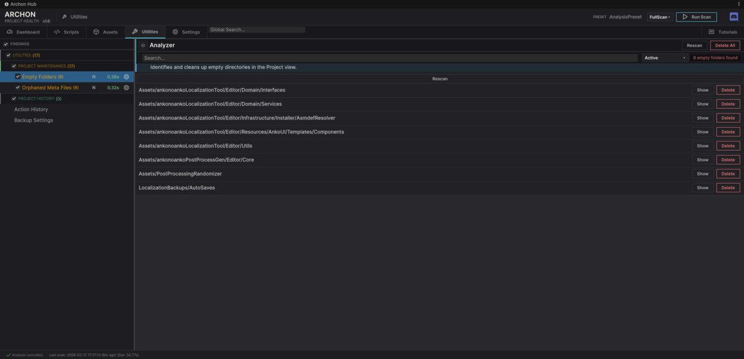
Task: Click the checkmark icon in the status bar
Action: point(9,355)
